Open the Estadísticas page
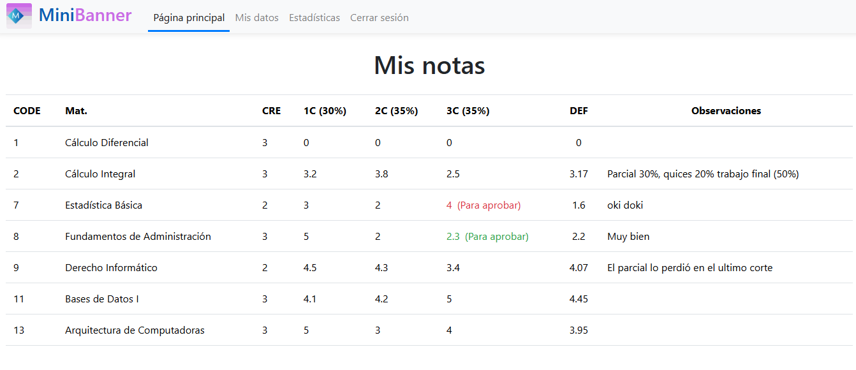The width and height of the screenshot is (856, 370). [x=314, y=18]
